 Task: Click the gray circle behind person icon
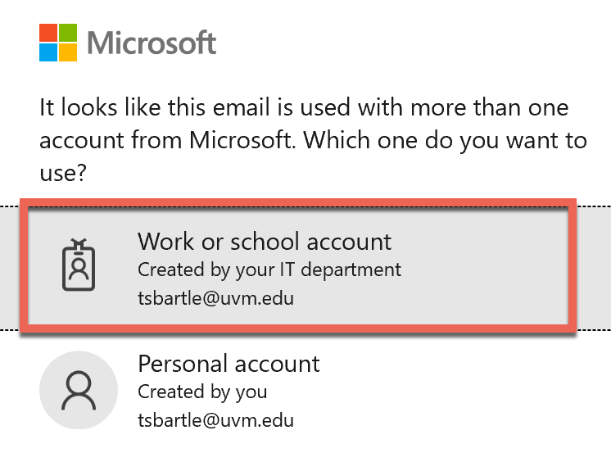pos(79,390)
